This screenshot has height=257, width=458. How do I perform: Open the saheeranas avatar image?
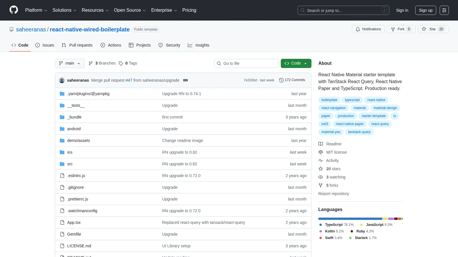62,80
